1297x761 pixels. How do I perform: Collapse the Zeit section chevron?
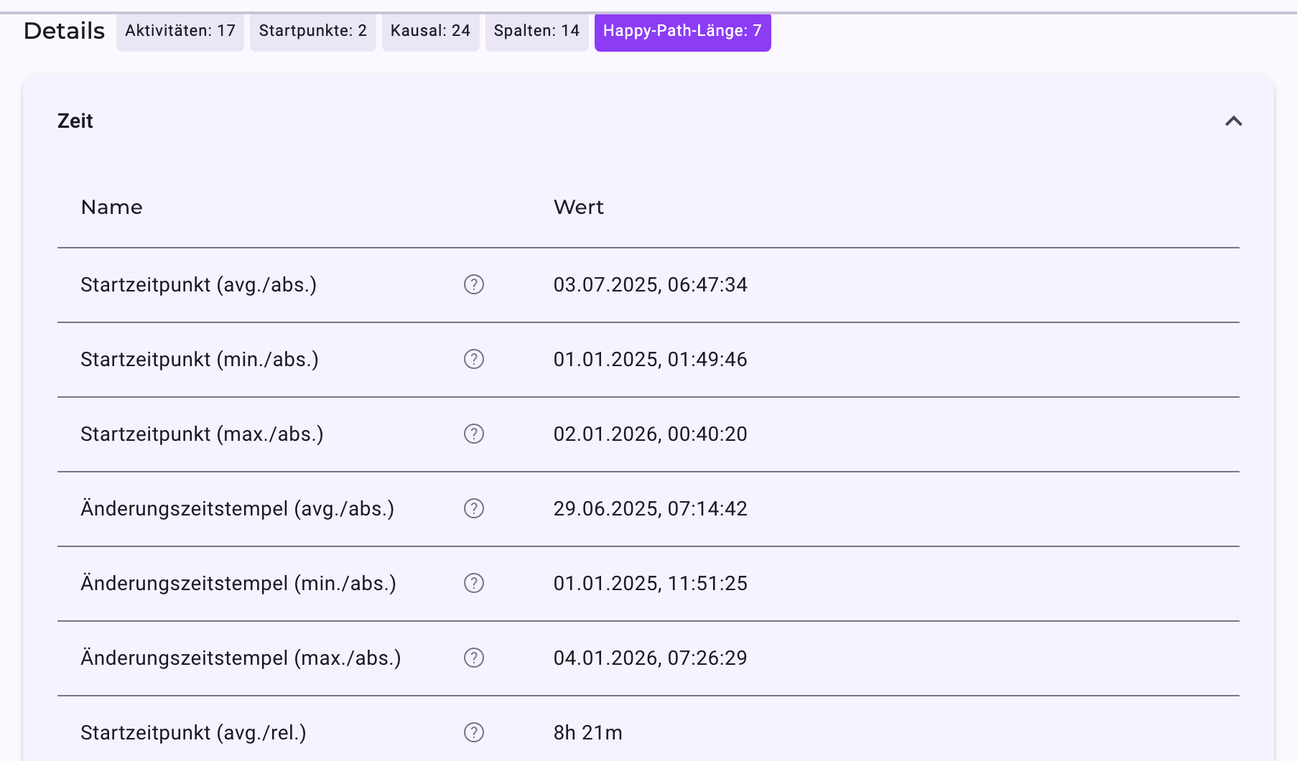pos(1234,121)
